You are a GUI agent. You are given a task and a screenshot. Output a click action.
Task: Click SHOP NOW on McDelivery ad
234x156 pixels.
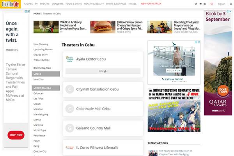coord(16,135)
